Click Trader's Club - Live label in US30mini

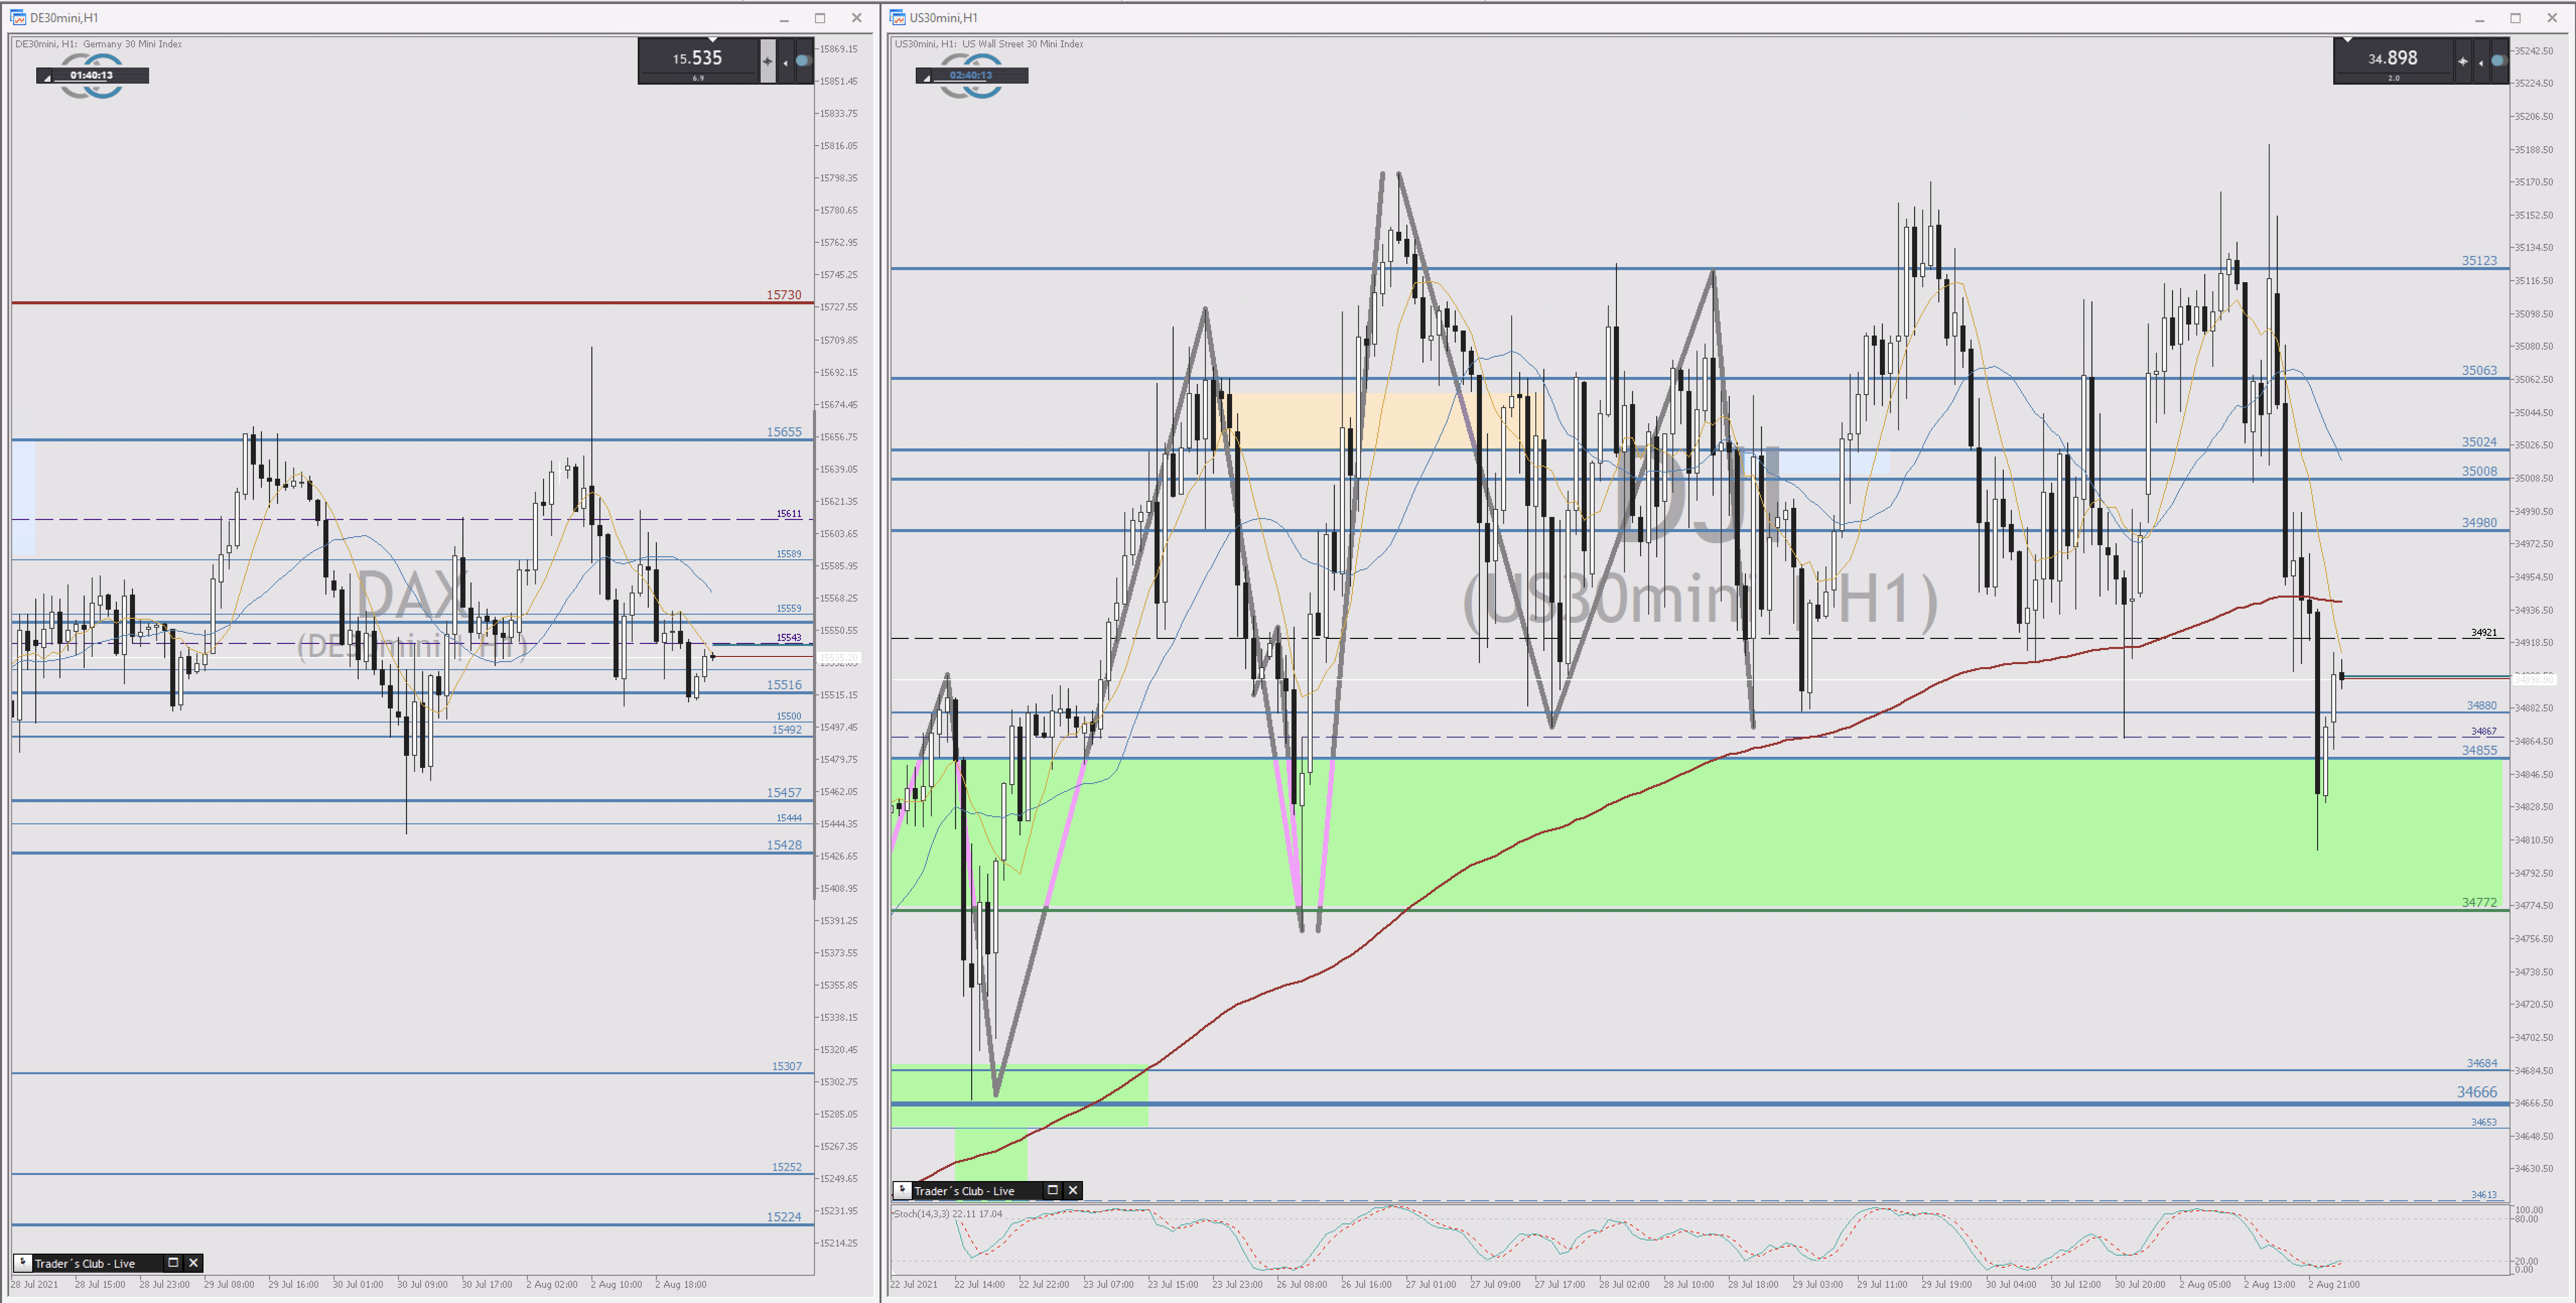964,1191
